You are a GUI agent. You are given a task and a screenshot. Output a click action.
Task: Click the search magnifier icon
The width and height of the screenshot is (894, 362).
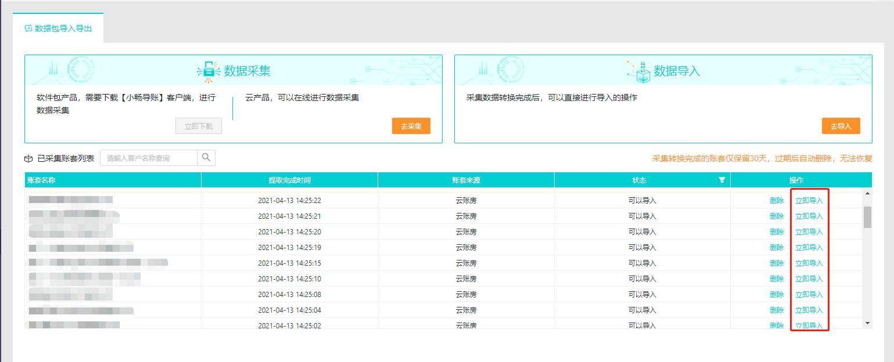(x=206, y=158)
